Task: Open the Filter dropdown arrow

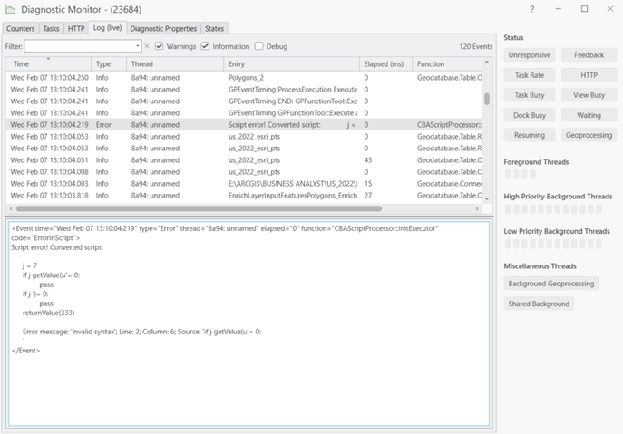Action: point(137,46)
